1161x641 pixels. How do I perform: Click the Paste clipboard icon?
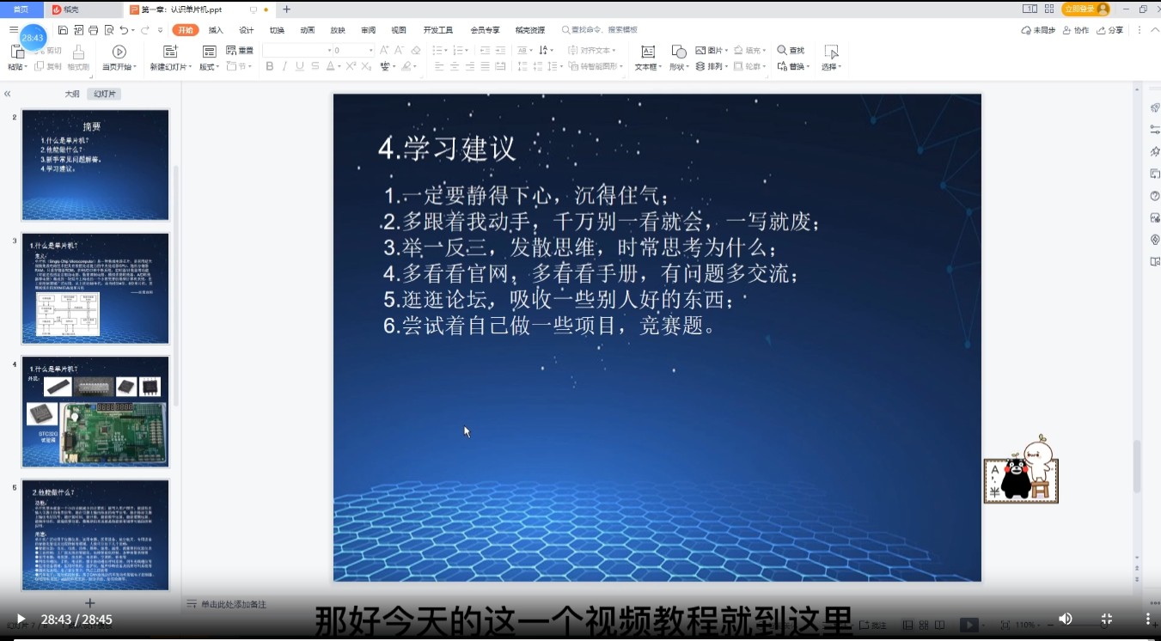pos(17,52)
